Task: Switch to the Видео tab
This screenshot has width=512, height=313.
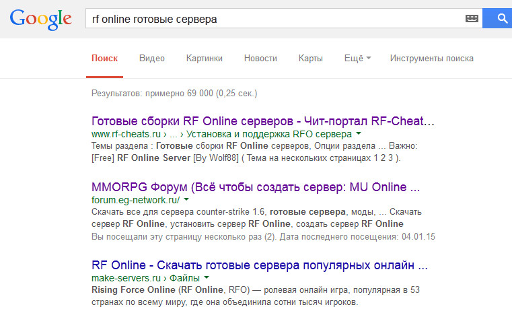Action: pyautogui.click(x=152, y=59)
